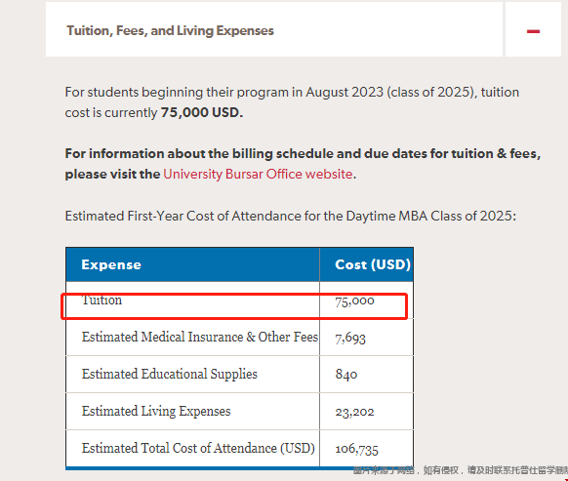Click the Tuition row label
The image size is (568, 481).
[x=101, y=301]
